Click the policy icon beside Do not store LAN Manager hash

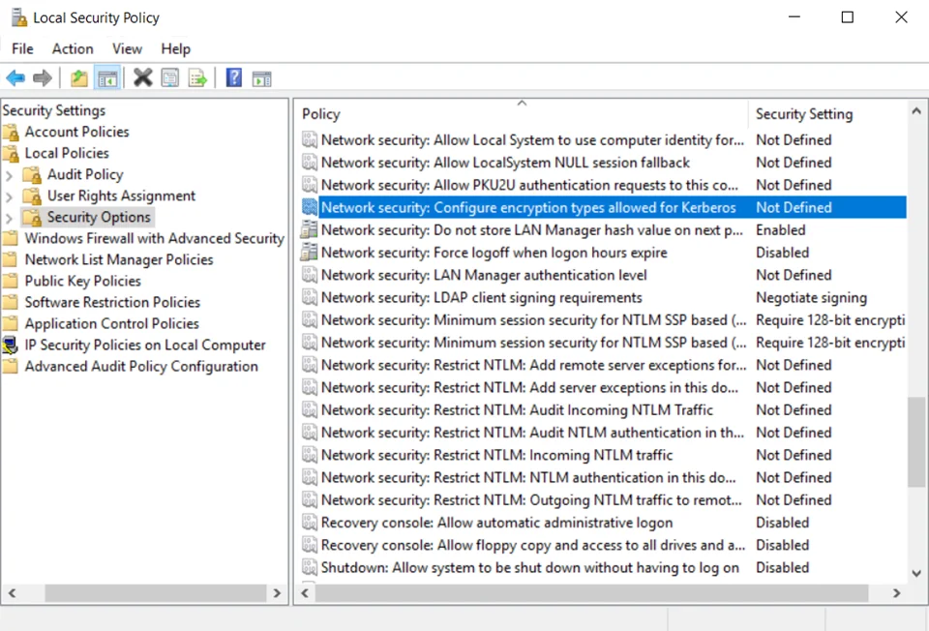[310, 230]
